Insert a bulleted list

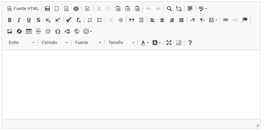99,20
